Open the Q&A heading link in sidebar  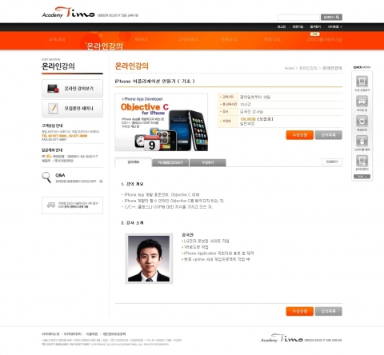[x=60, y=175]
